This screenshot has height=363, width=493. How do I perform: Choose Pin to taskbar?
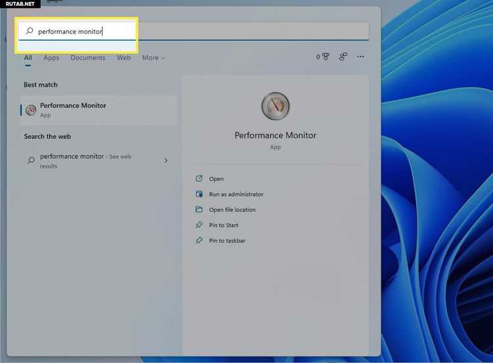point(227,240)
